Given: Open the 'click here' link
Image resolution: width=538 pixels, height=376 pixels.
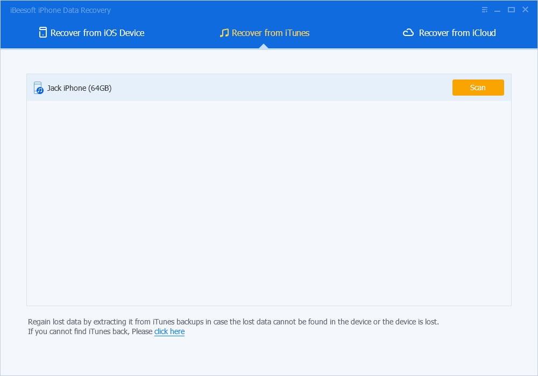Looking at the screenshot, I should tap(169, 331).
